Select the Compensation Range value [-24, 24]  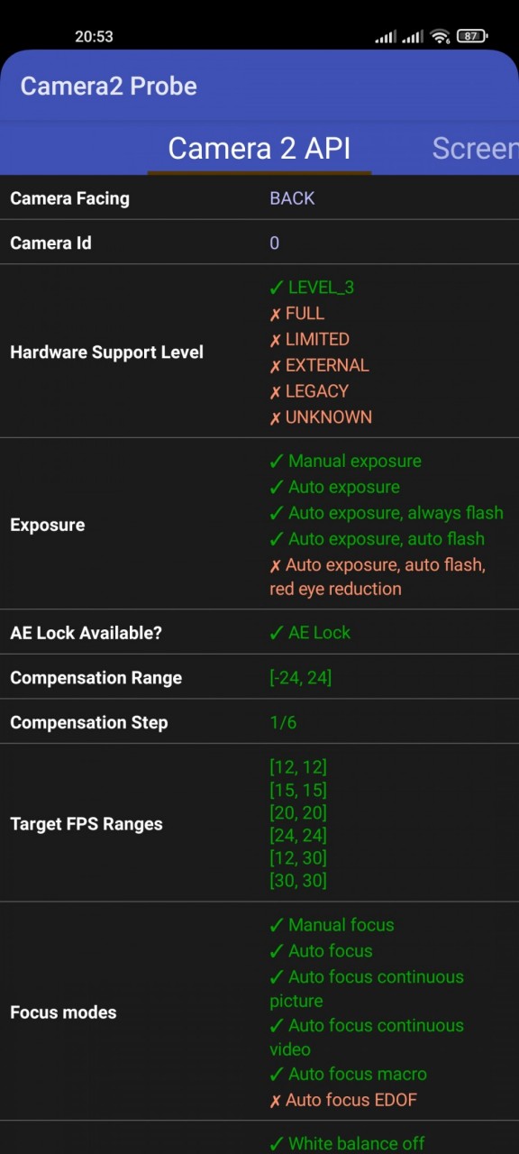(300, 677)
